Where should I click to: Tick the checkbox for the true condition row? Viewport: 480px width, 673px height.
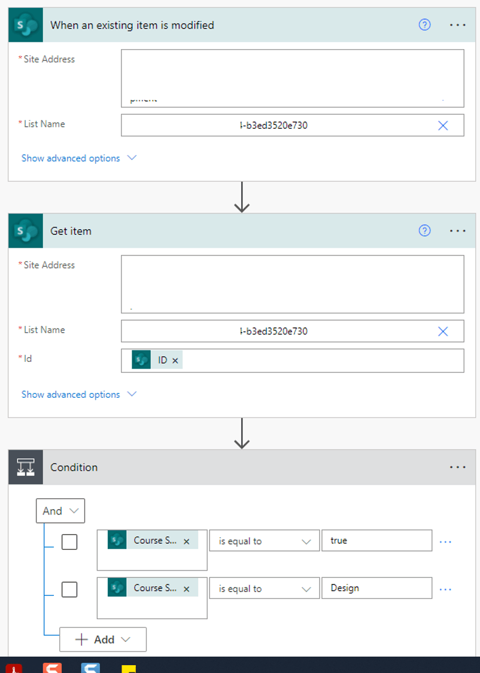coord(69,541)
